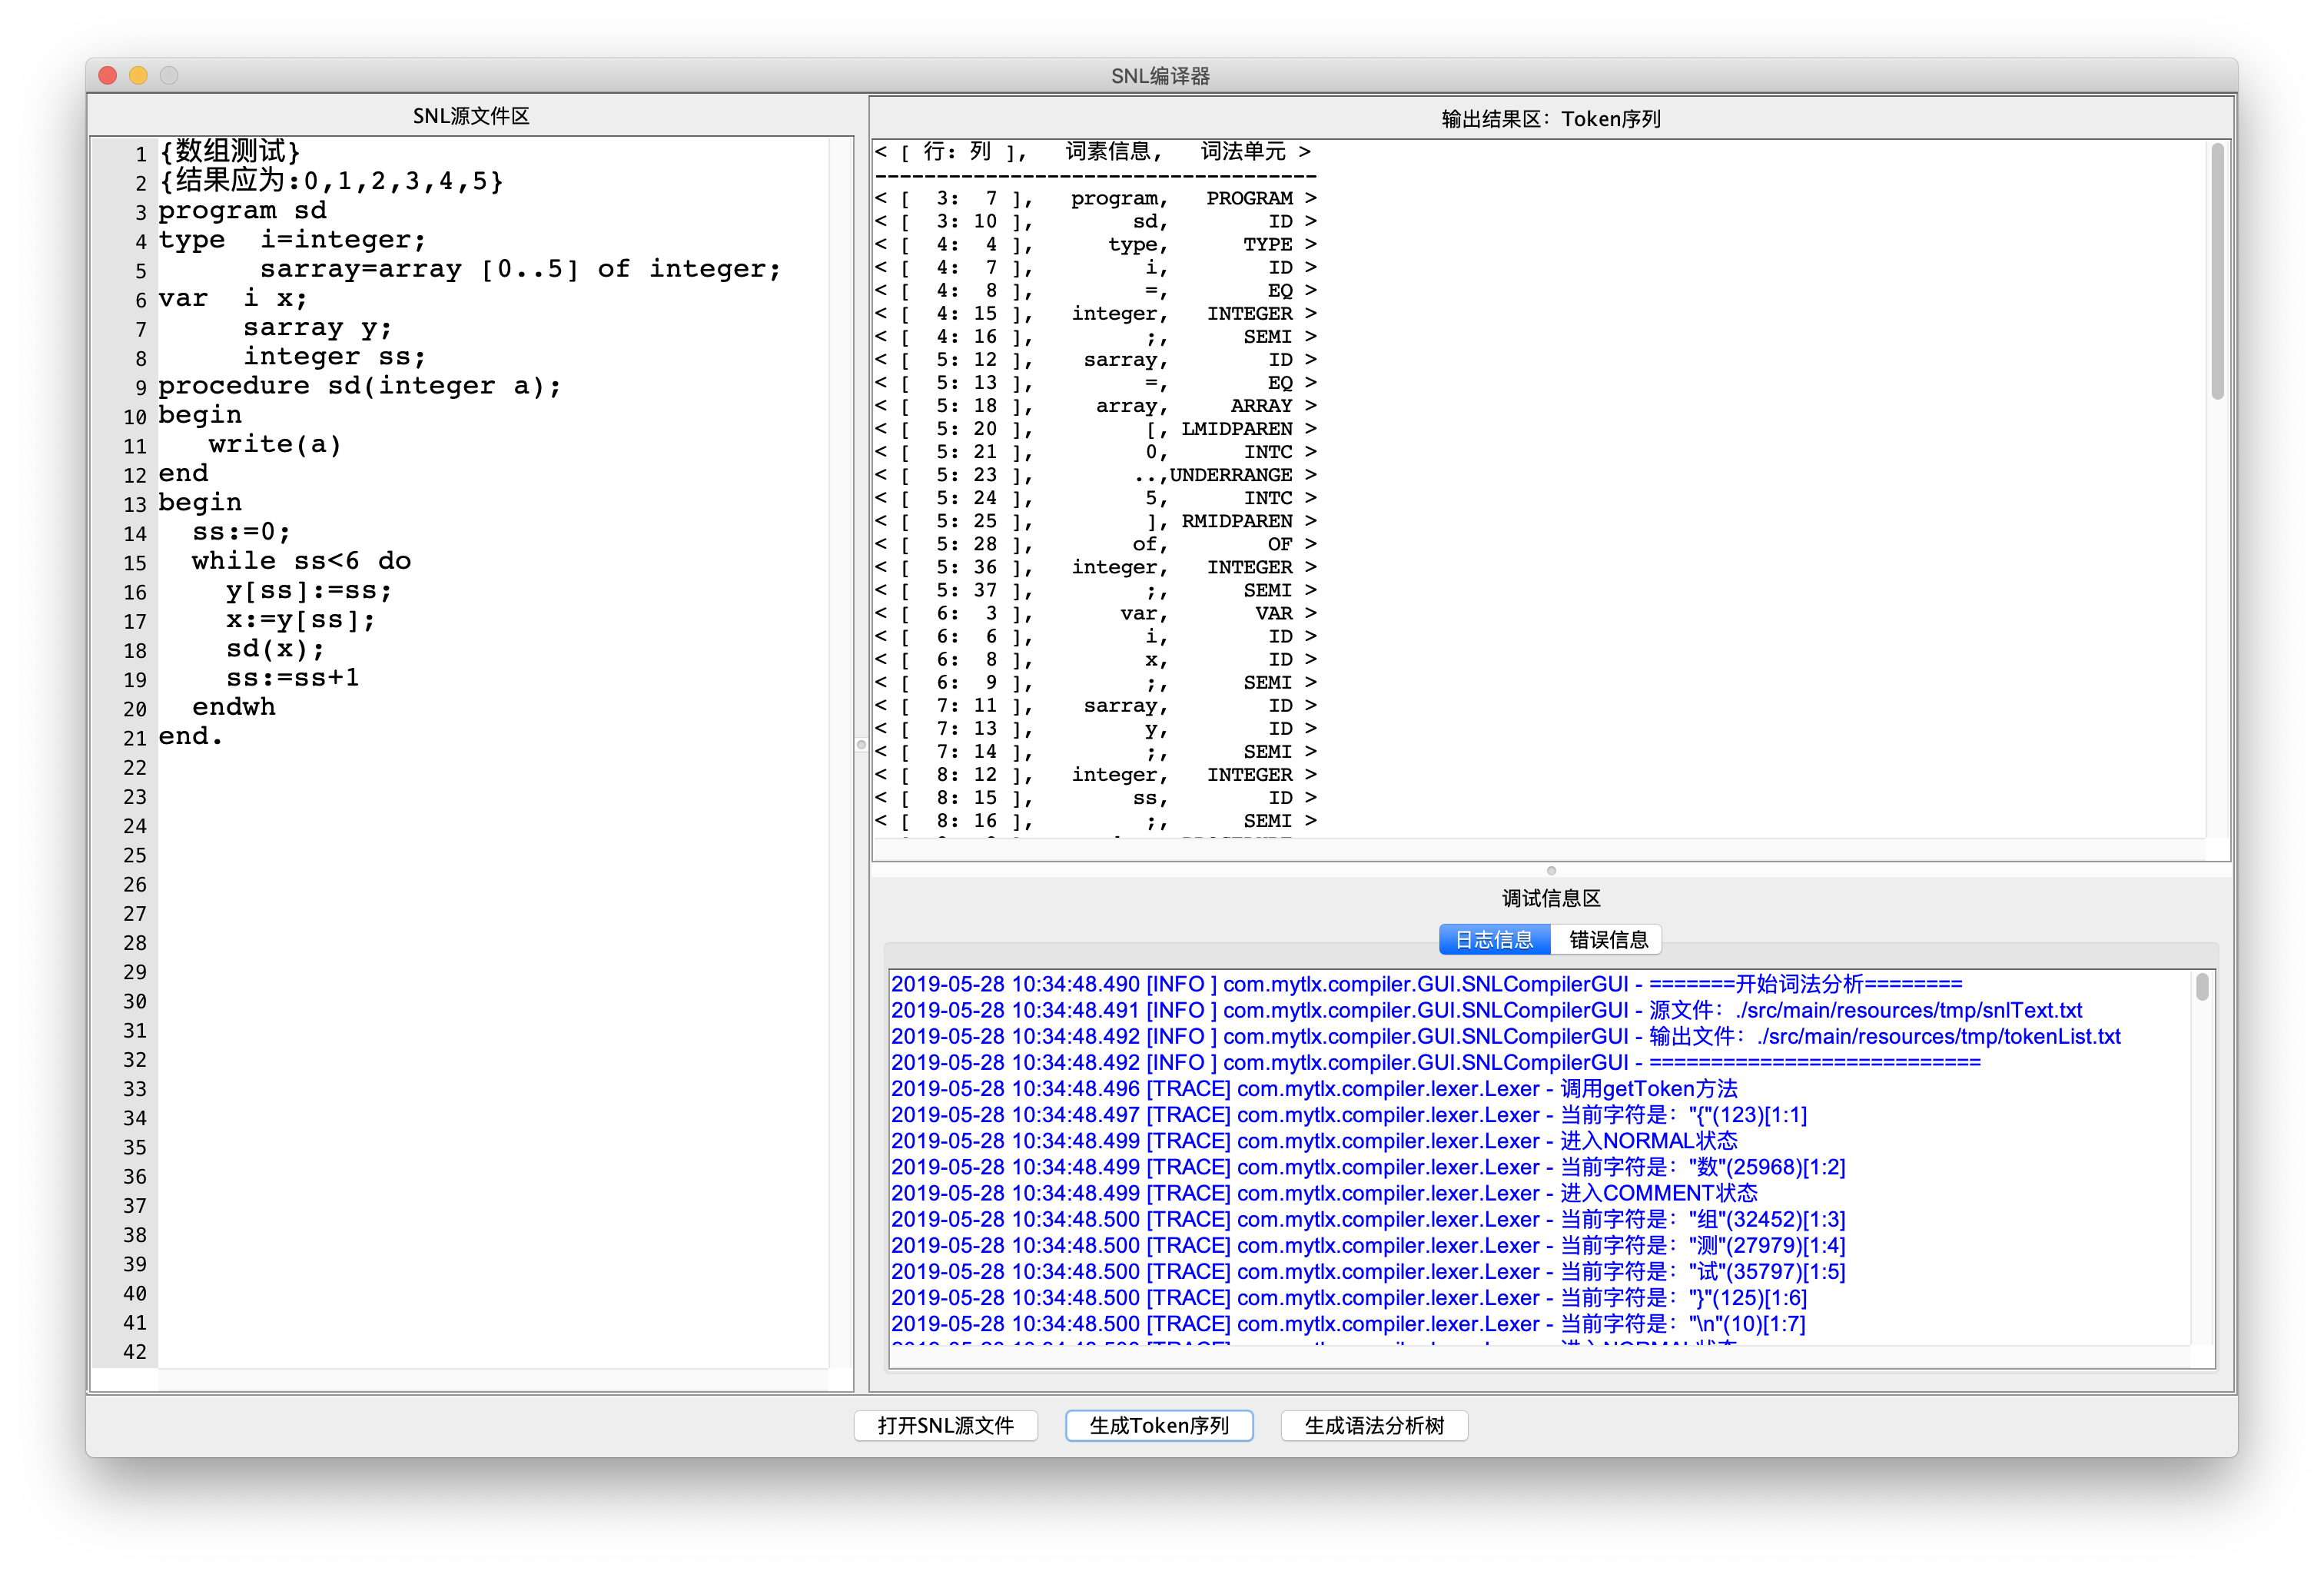2324x1571 pixels.
Task: Click source line 'program sd'
Action: point(242,210)
